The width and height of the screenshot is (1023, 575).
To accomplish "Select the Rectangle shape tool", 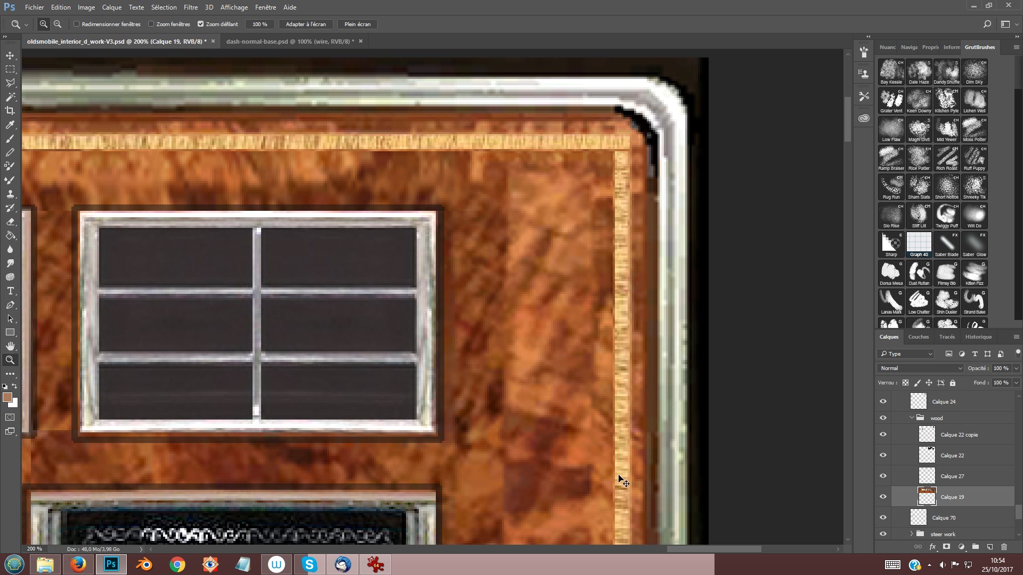I will [x=10, y=332].
